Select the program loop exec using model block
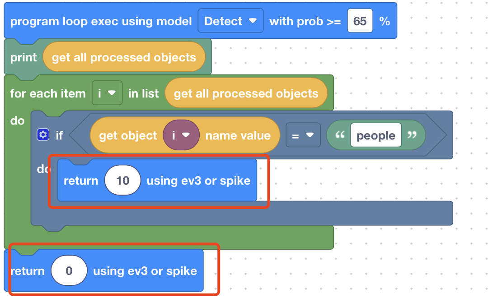The height and width of the screenshot is (298, 488). pyautogui.click(x=101, y=22)
